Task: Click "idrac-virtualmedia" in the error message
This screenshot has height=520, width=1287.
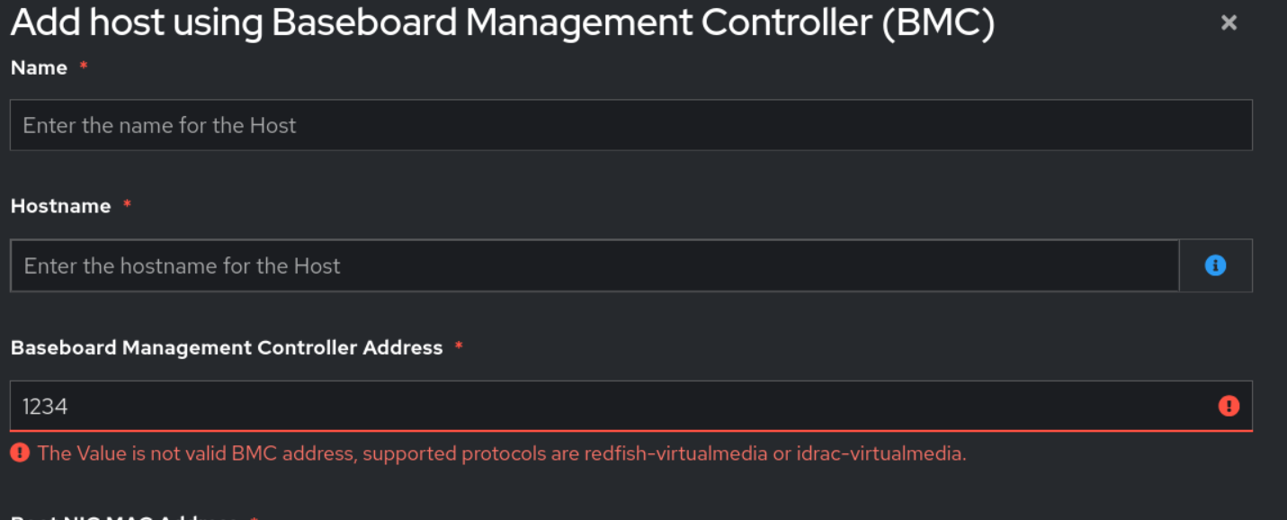Action: pyautogui.click(x=880, y=453)
